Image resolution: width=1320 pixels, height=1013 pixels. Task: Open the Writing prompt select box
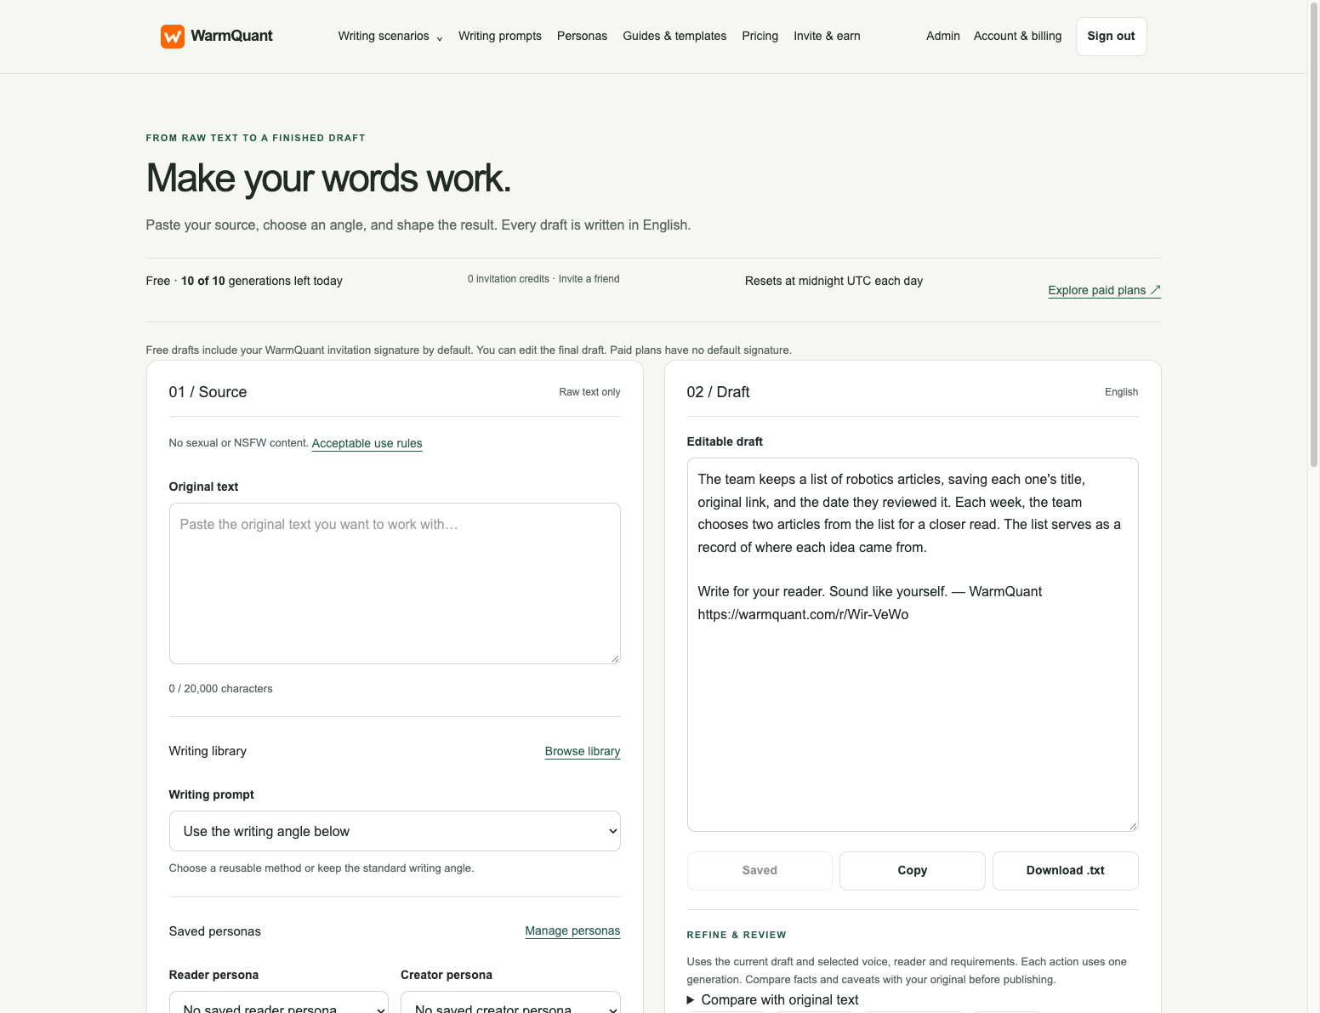pyautogui.click(x=395, y=831)
